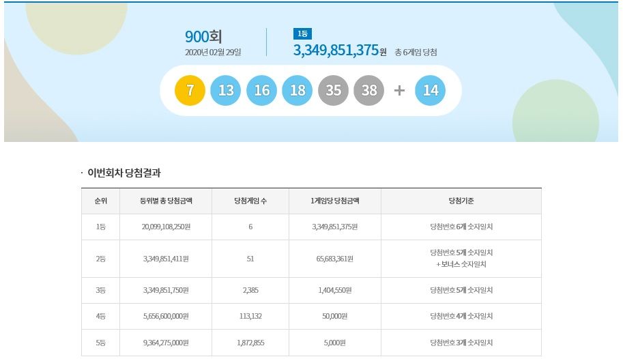Viewport: 623px width, 359px height.
Task: Click the gray number 38 ball
Action: pyautogui.click(x=369, y=91)
